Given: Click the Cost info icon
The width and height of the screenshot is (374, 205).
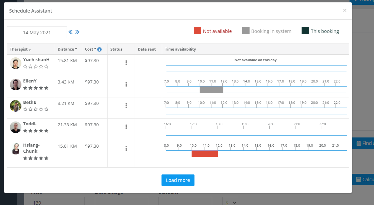Looking at the screenshot, I should coord(100,49).
